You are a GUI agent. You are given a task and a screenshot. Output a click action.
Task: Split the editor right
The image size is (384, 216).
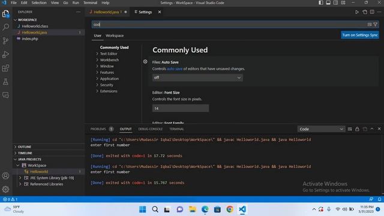coord(372,12)
